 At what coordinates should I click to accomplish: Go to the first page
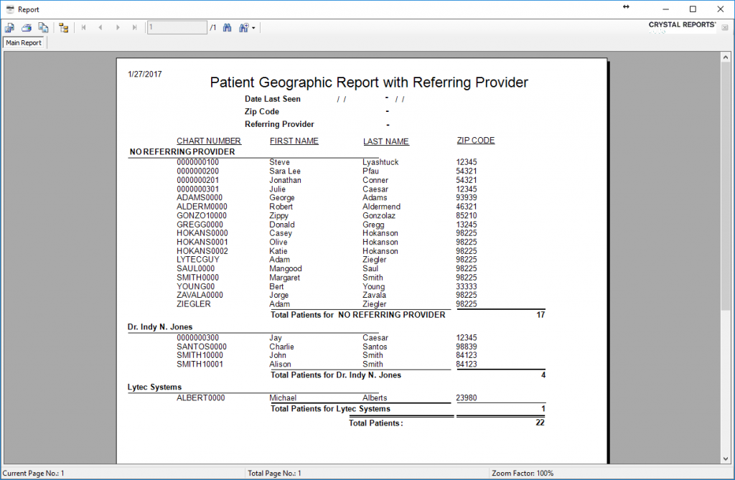(x=83, y=27)
